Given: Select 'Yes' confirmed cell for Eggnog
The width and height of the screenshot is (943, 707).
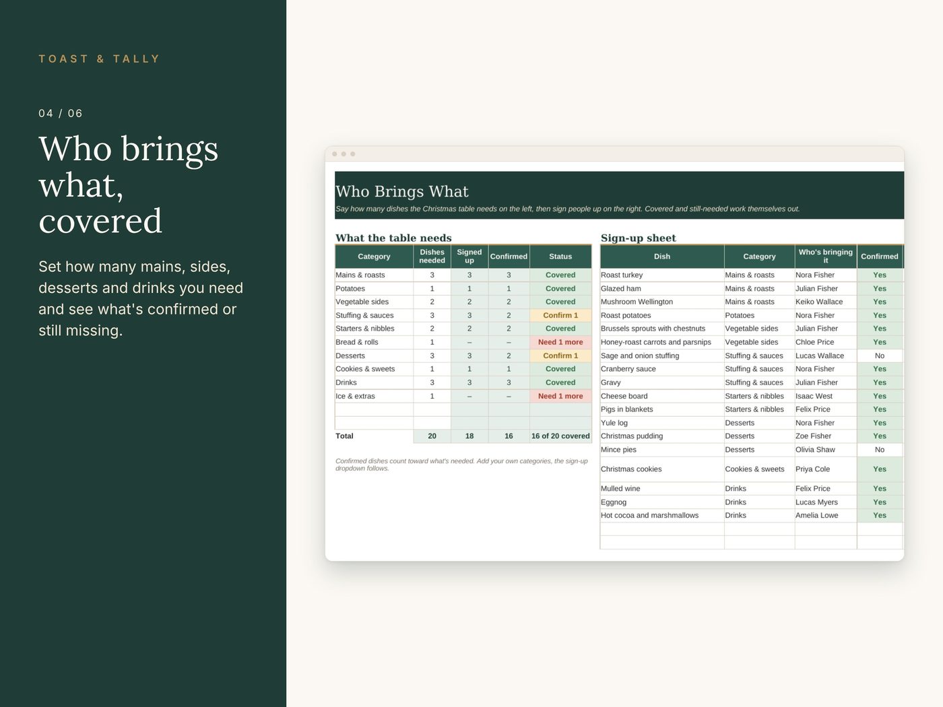Looking at the screenshot, I should pos(880,502).
